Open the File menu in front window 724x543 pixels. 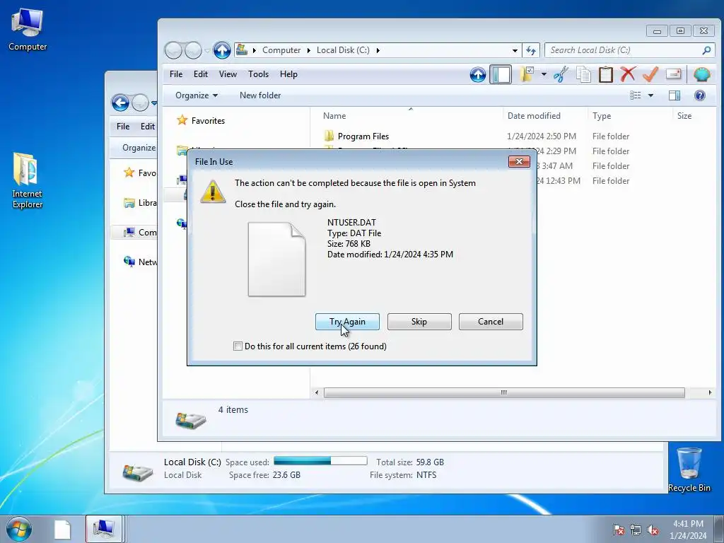click(x=176, y=74)
